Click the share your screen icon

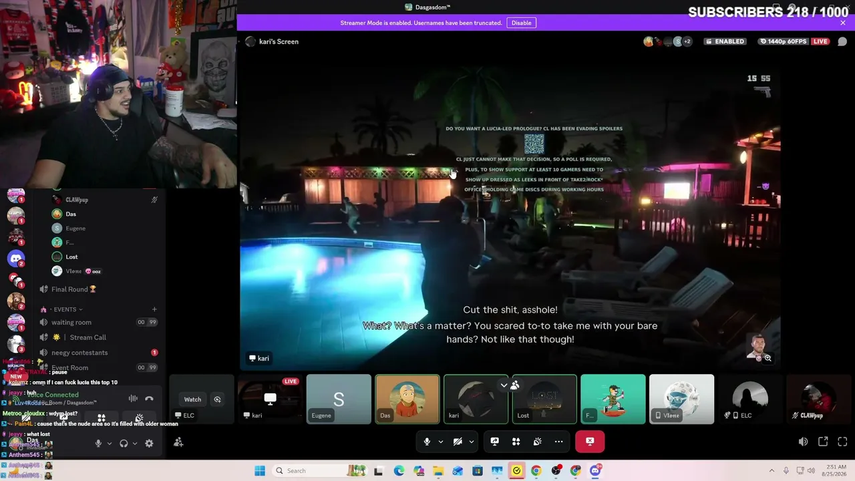coord(494,442)
